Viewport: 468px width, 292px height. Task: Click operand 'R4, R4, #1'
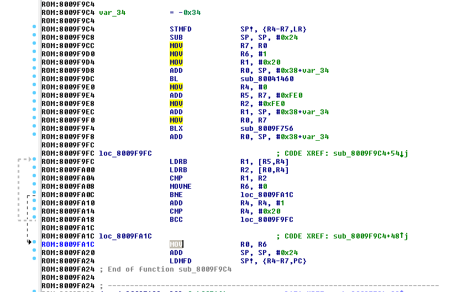[262, 203]
